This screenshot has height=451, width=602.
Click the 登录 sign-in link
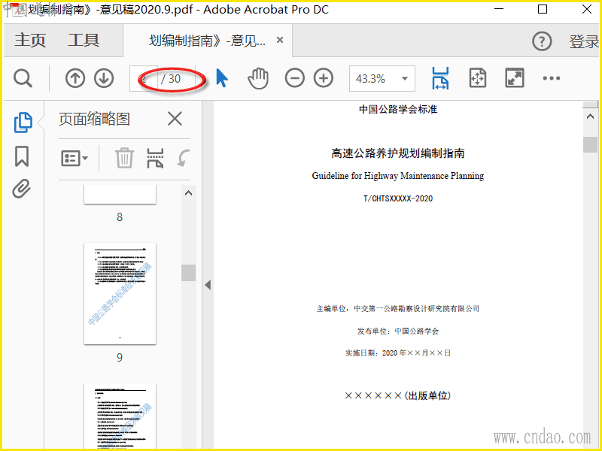(584, 41)
